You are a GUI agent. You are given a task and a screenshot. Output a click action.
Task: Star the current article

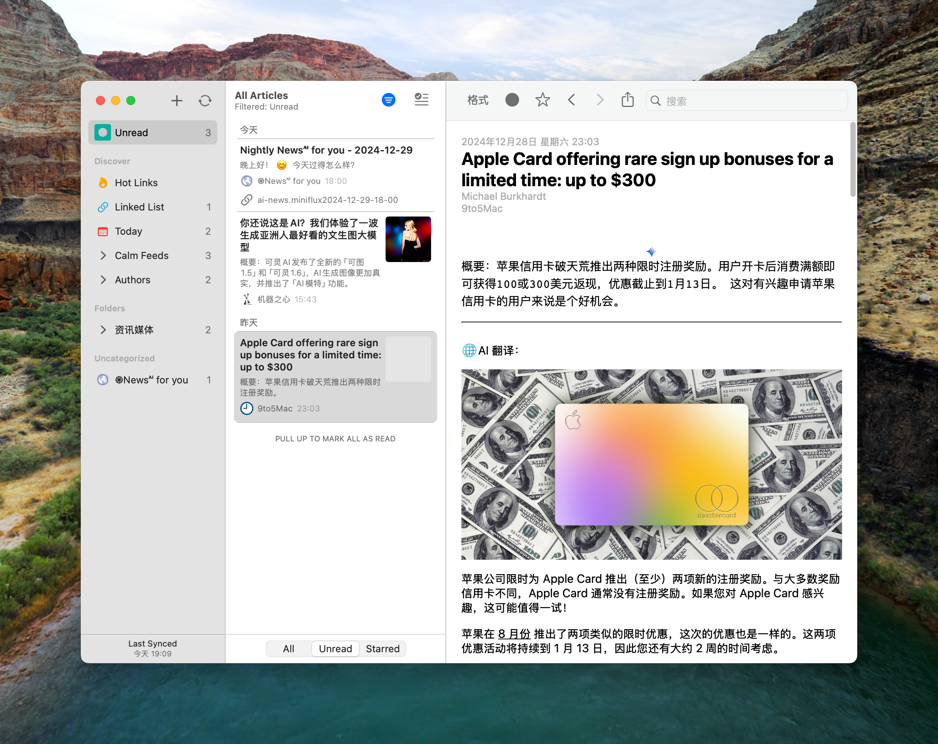(543, 100)
